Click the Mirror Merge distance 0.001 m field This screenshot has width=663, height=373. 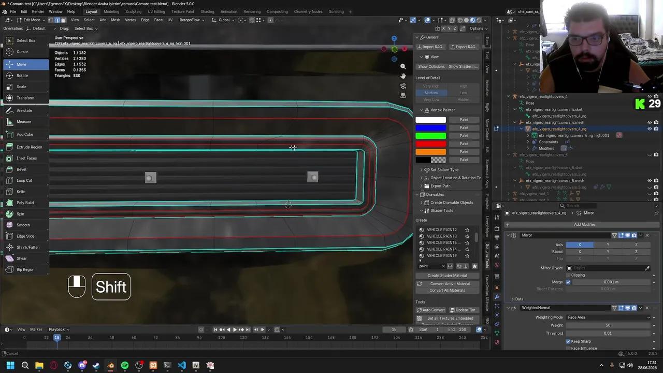[611, 282]
